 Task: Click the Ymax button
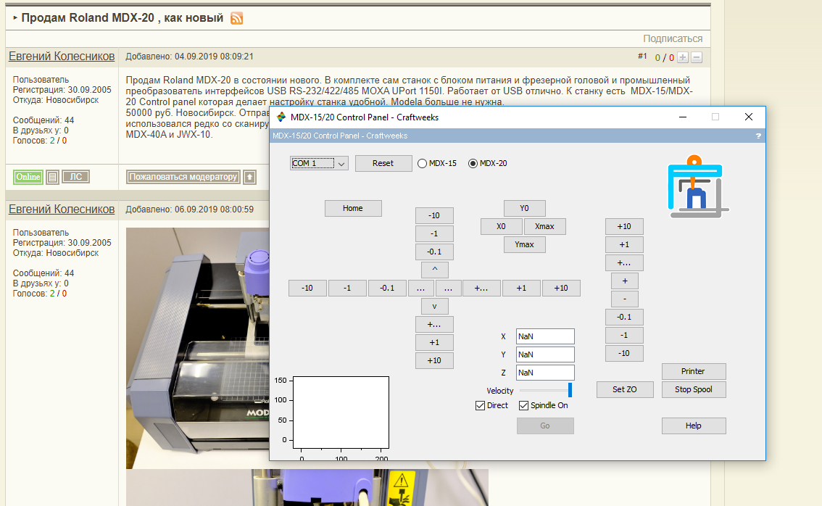[x=525, y=245]
